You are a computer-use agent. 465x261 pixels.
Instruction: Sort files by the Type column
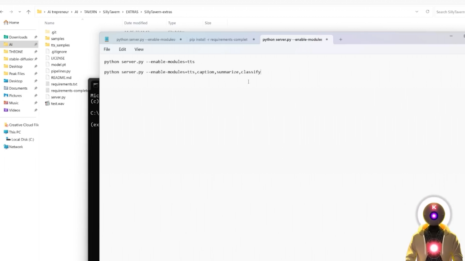click(x=172, y=23)
